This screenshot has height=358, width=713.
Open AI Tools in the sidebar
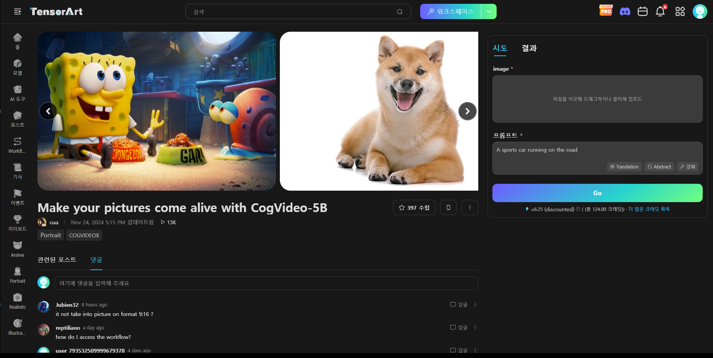tap(18, 93)
